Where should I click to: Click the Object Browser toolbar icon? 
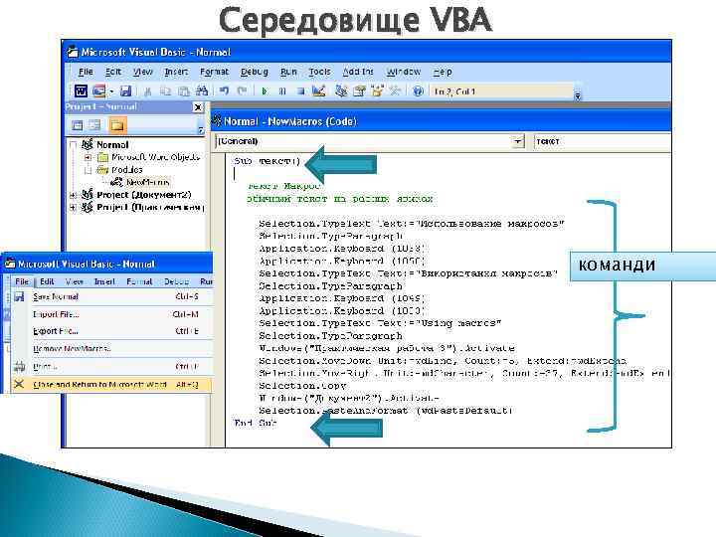pos(377,90)
